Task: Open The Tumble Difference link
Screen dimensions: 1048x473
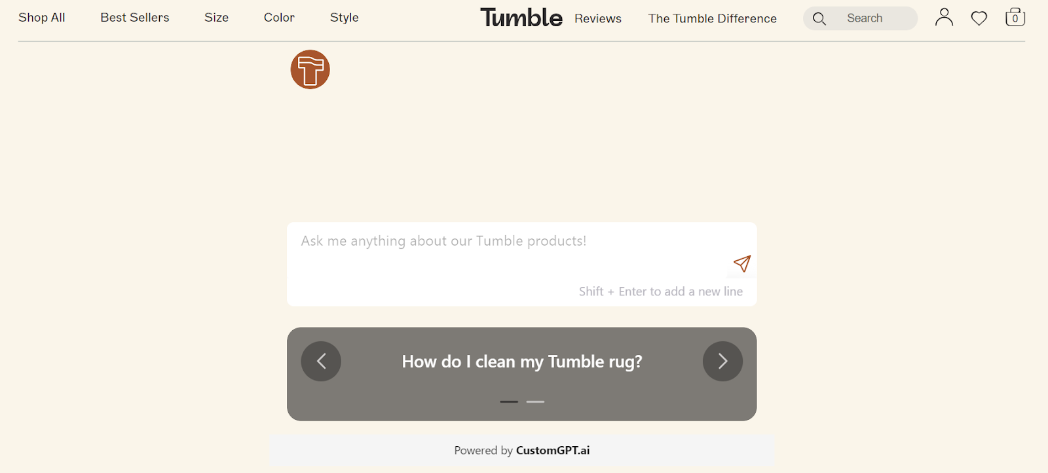Action: coord(713,19)
